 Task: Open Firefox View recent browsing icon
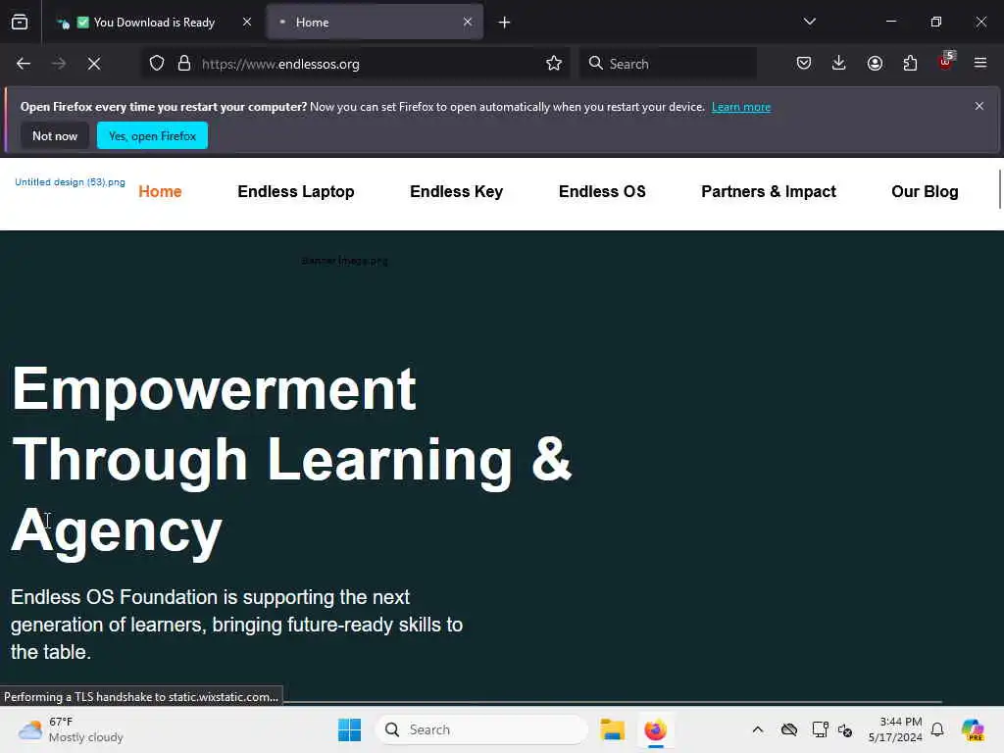(20, 22)
